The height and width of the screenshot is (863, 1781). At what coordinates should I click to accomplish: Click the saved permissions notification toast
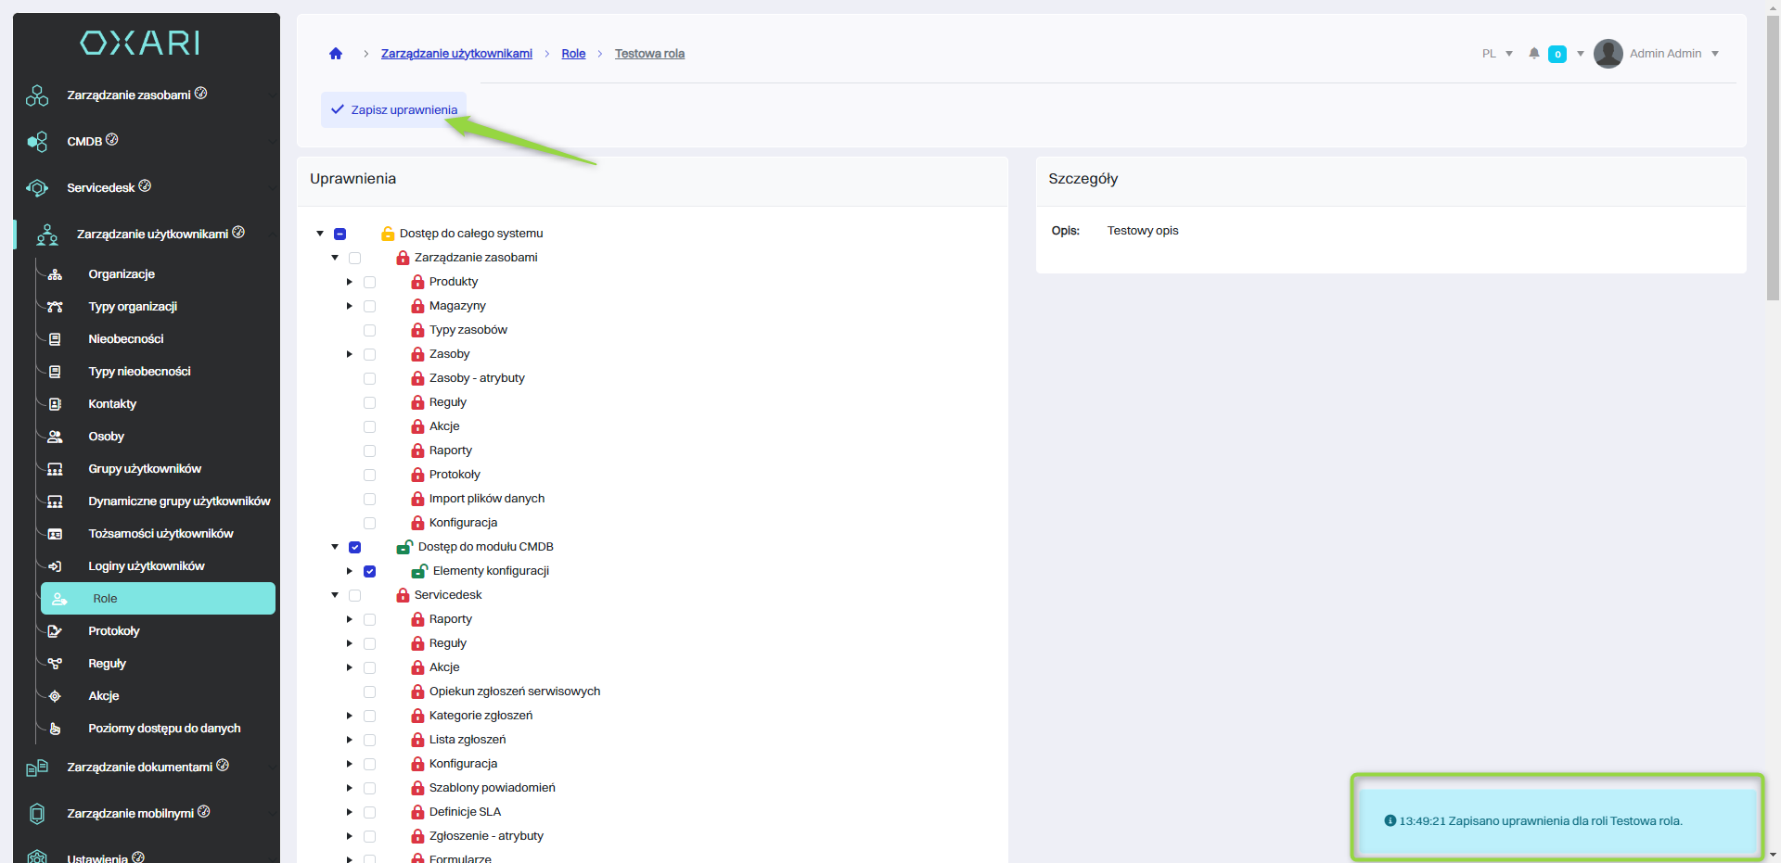1557,820
